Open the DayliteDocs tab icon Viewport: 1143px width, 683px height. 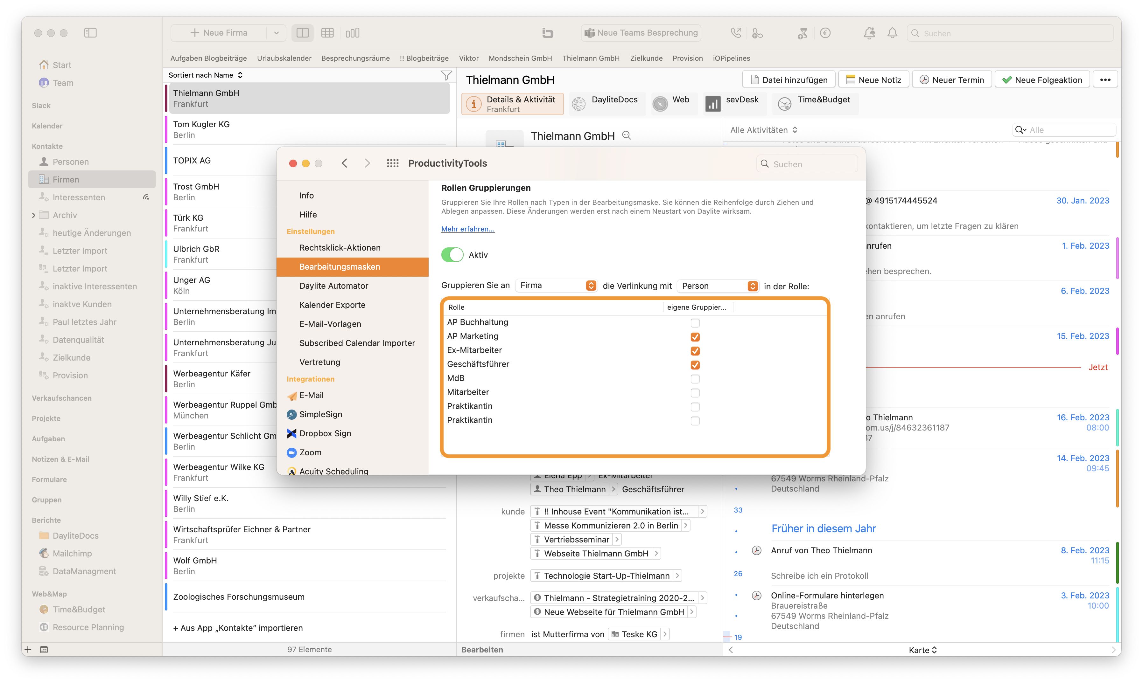click(579, 104)
